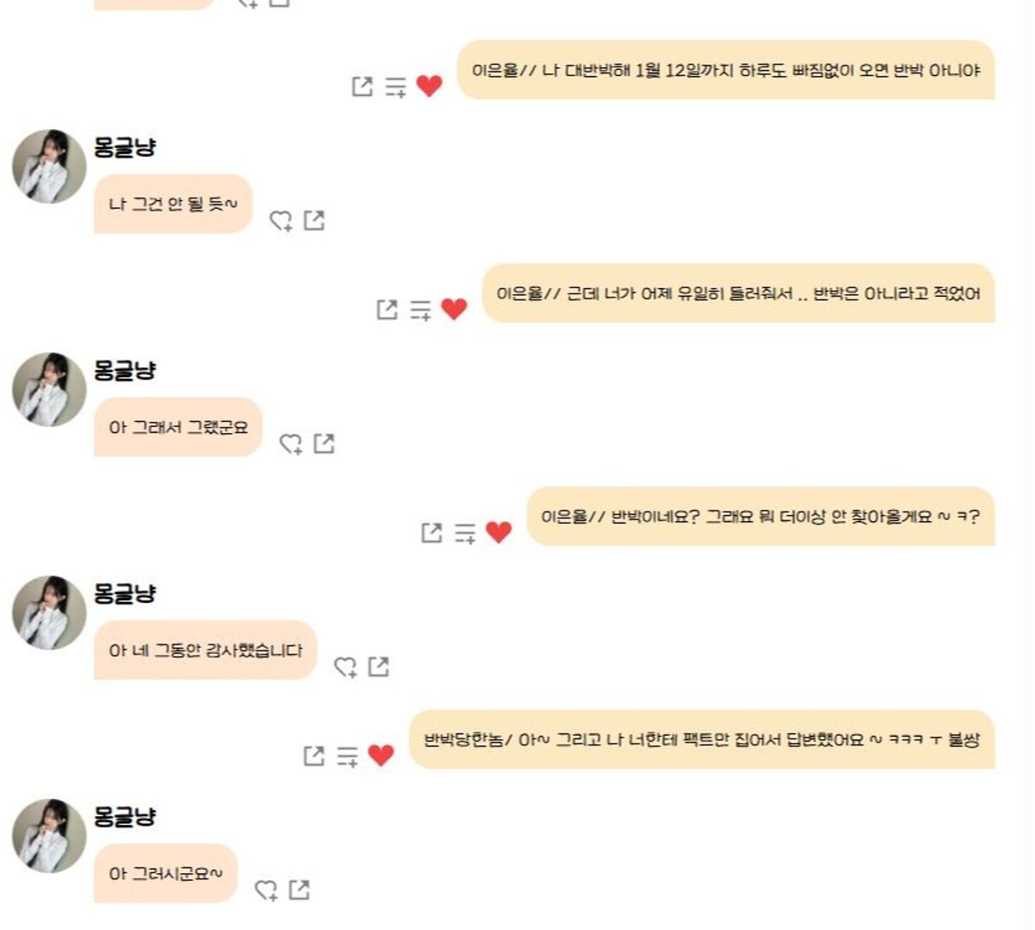Share the '아 네 그동안 감사했습니다' message
This screenshot has width=1035, height=930.
(x=379, y=666)
